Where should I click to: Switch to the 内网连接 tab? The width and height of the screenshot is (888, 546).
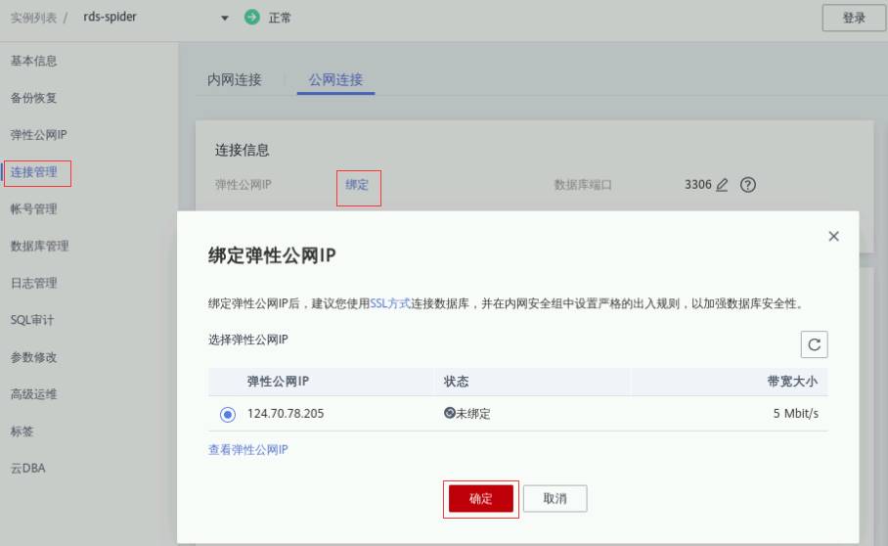click(x=235, y=80)
